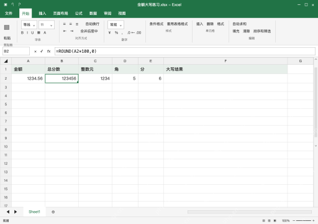Switch to Normal view in status bar

pos(263,221)
